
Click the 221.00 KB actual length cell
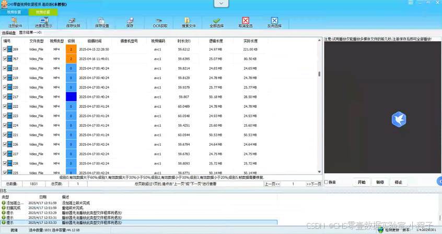pos(250,49)
